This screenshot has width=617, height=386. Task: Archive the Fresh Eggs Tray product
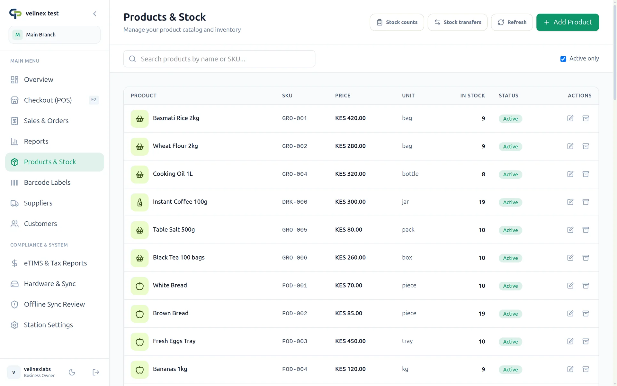pos(586,341)
